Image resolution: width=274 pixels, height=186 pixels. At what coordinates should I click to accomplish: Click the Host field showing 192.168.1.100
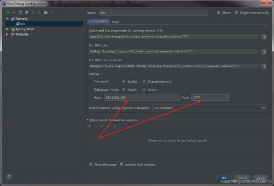click(x=142, y=97)
